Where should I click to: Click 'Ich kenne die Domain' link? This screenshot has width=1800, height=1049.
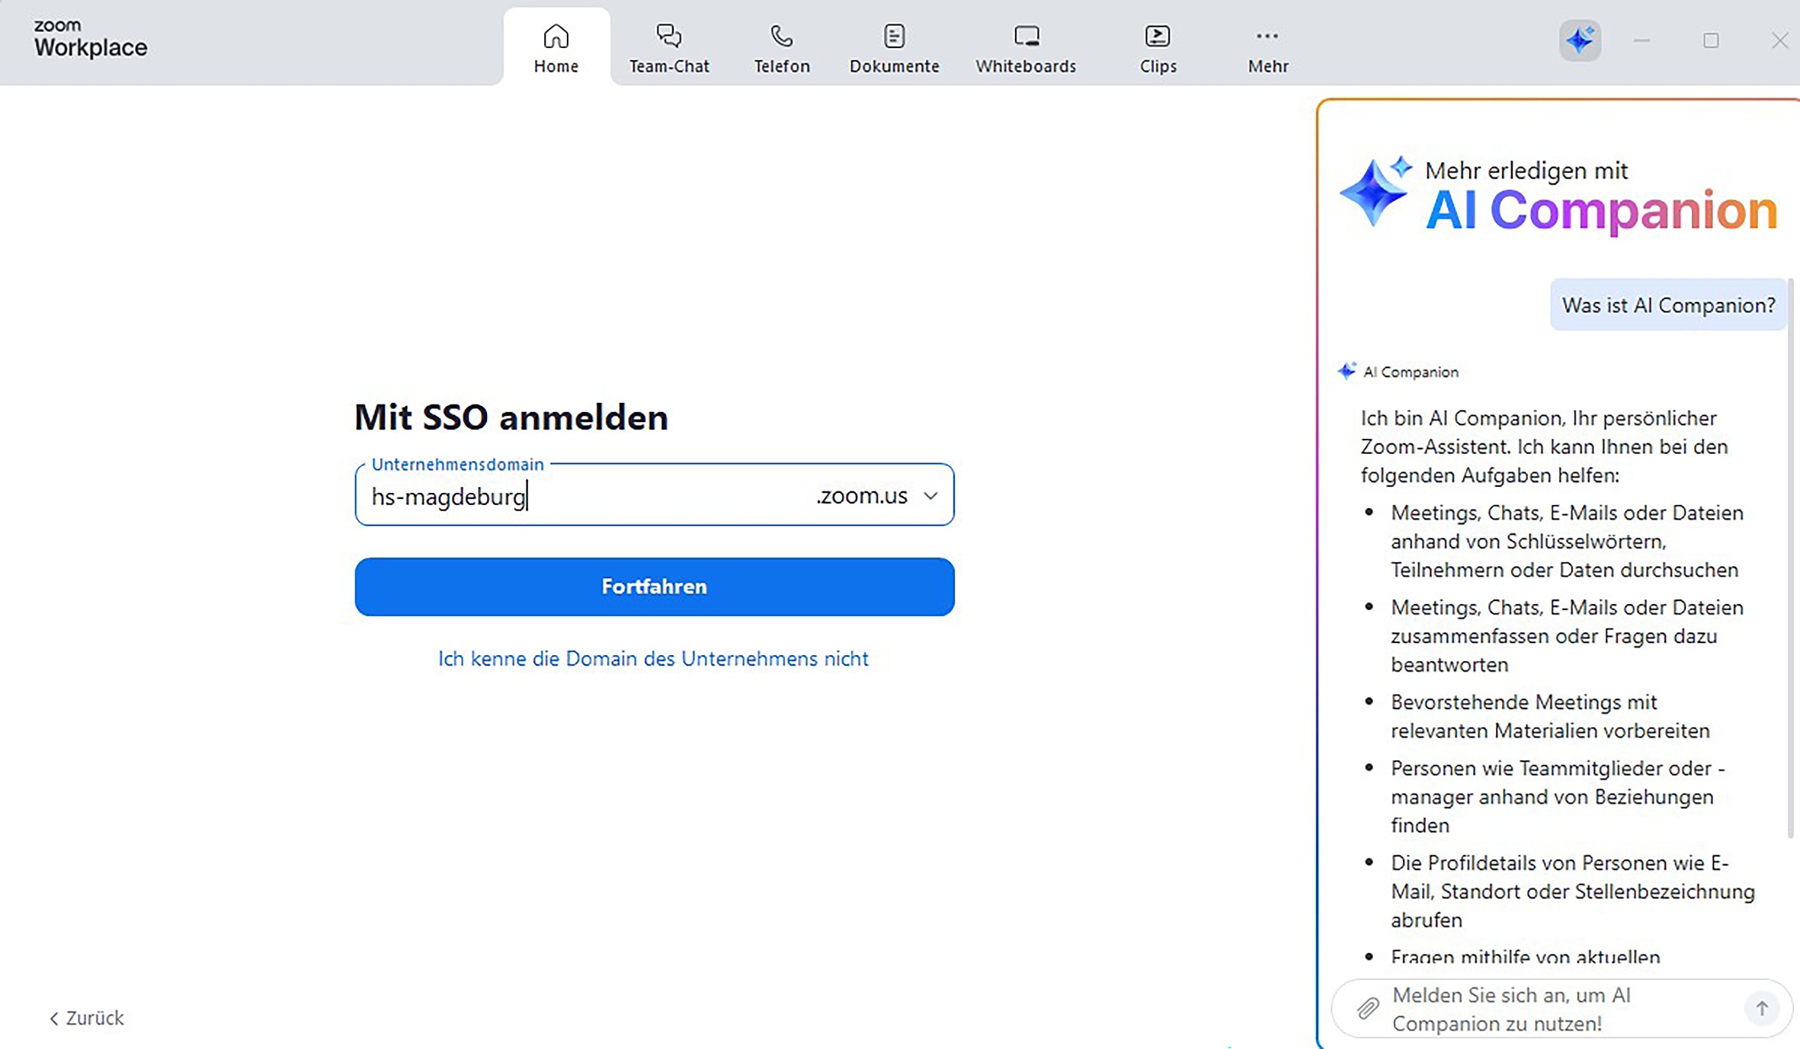pos(653,658)
